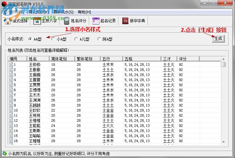The height and width of the screenshot is (158, 235).
Task: Sort by 繁体笔划 column header
Action: (88, 59)
